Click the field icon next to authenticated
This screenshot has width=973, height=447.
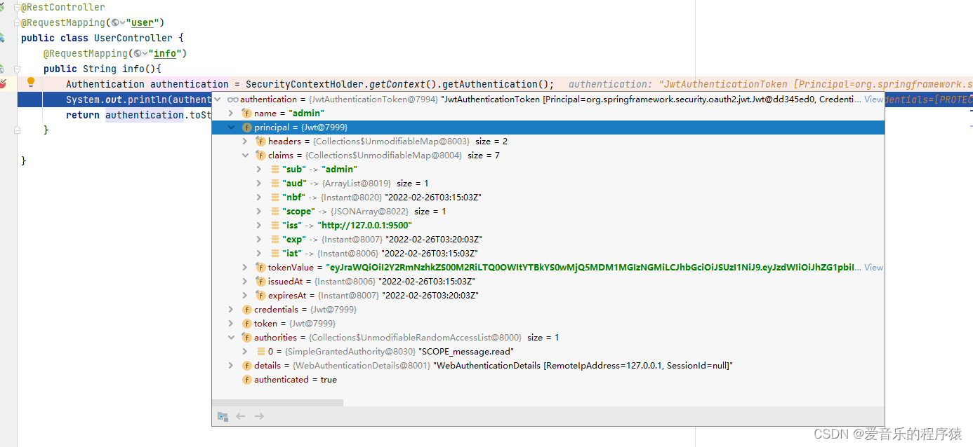[x=246, y=380]
